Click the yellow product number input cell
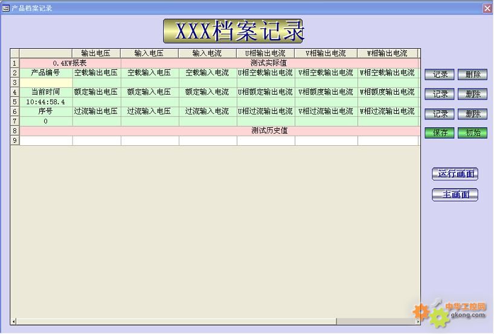This screenshot has height=334, width=494. tap(46, 83)
